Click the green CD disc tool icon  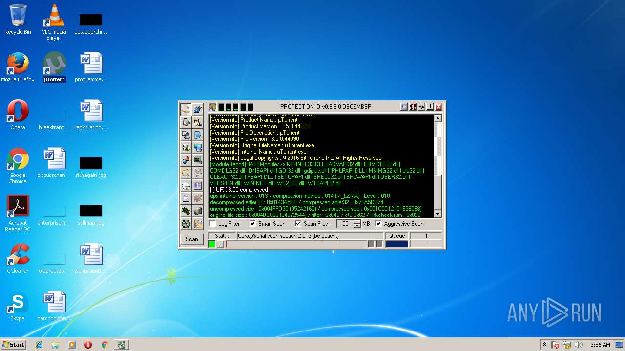click(186, 224)
